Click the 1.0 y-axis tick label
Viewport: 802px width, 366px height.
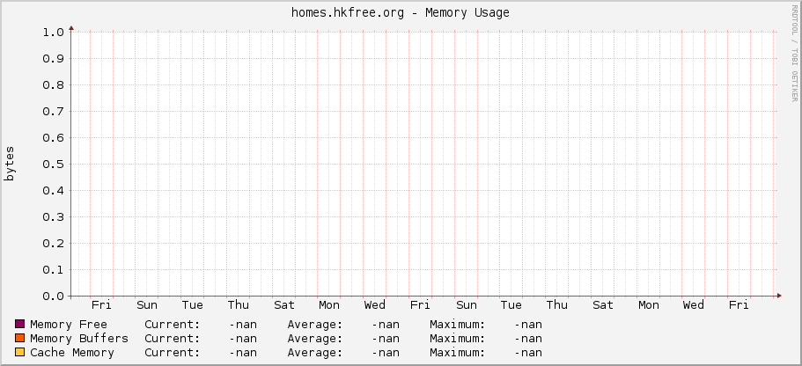[x=53, y=33]
